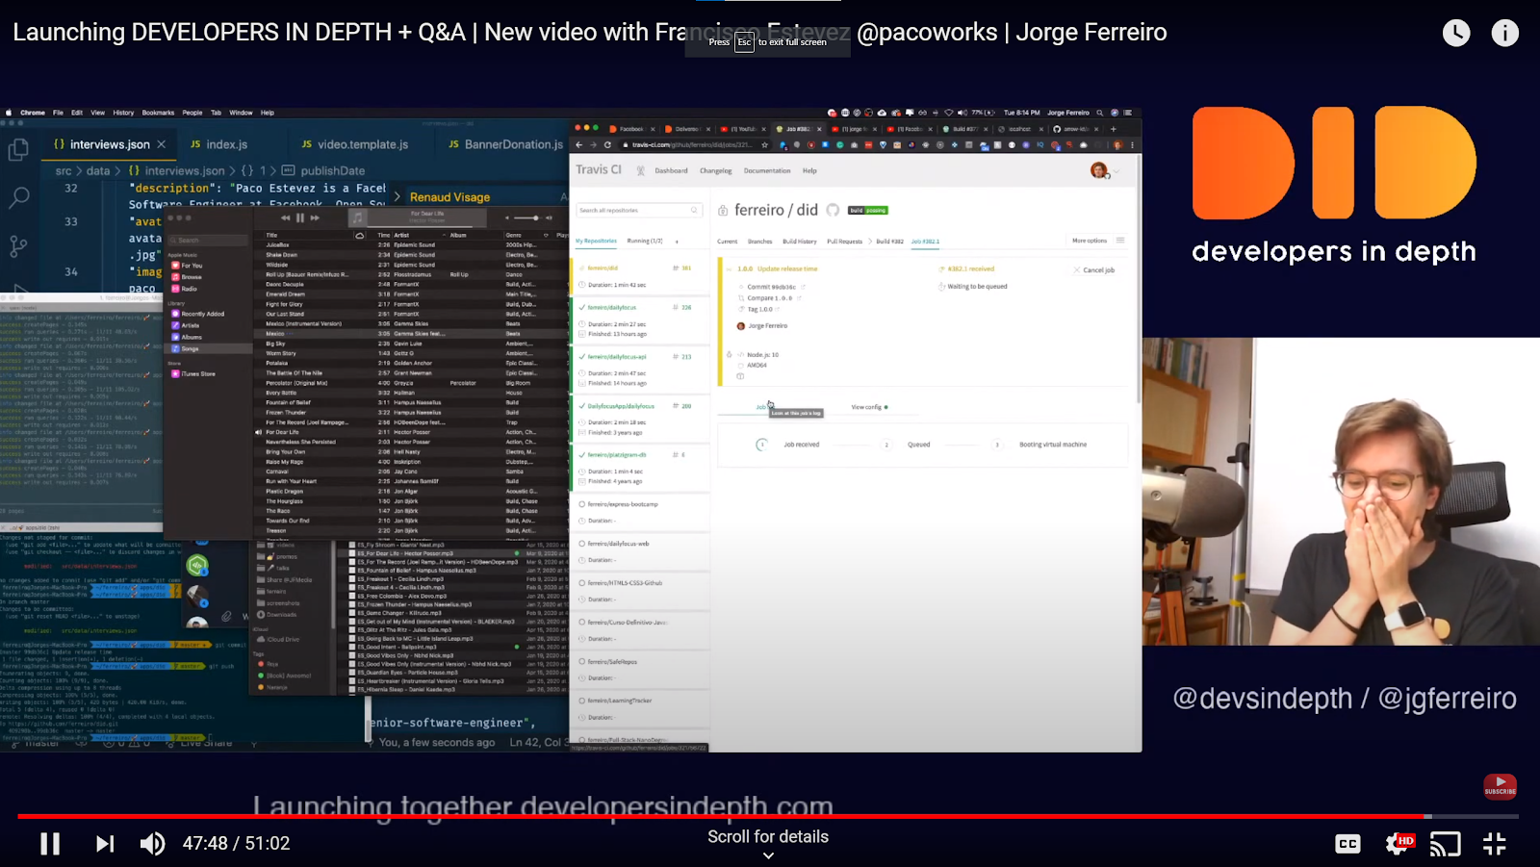The width and height of the screenshot is (1540, 867).
Task: Open For You in the Music sidebar
Action: click(x=187, y=266)
